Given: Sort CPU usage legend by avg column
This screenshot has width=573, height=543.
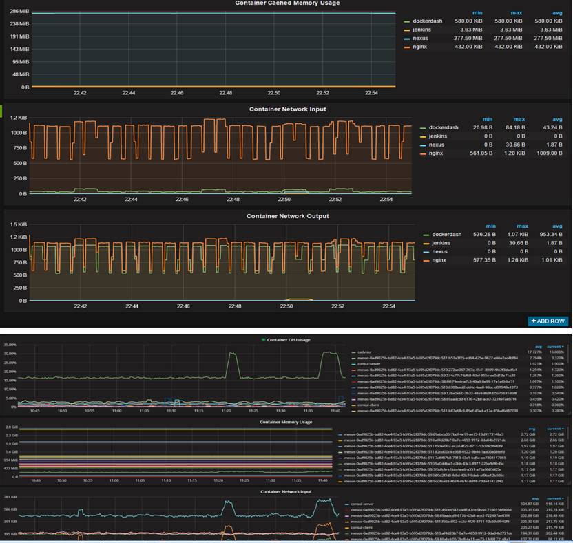Looking at the screenshot, I should tap(539, 347).
